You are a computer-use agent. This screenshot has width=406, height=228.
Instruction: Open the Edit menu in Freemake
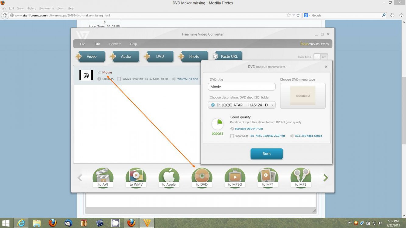97,44
